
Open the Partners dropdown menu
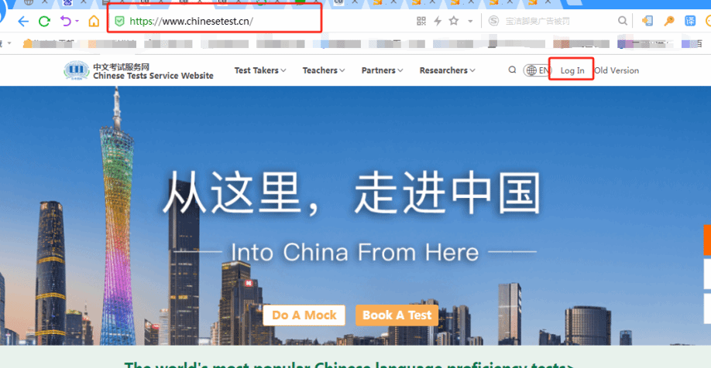383,70
